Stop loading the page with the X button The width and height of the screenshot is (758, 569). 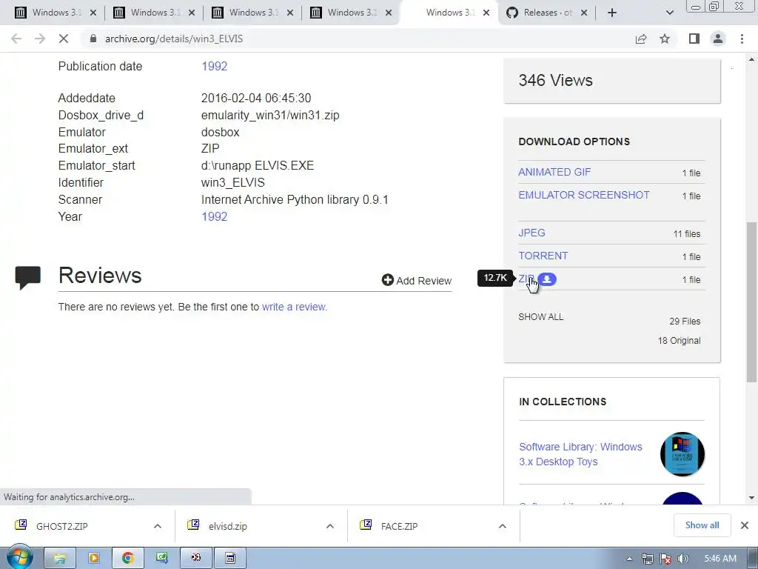tap(64, 39)
